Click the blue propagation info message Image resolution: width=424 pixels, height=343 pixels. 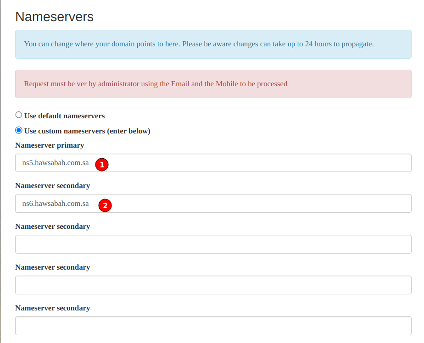[199, 44]
